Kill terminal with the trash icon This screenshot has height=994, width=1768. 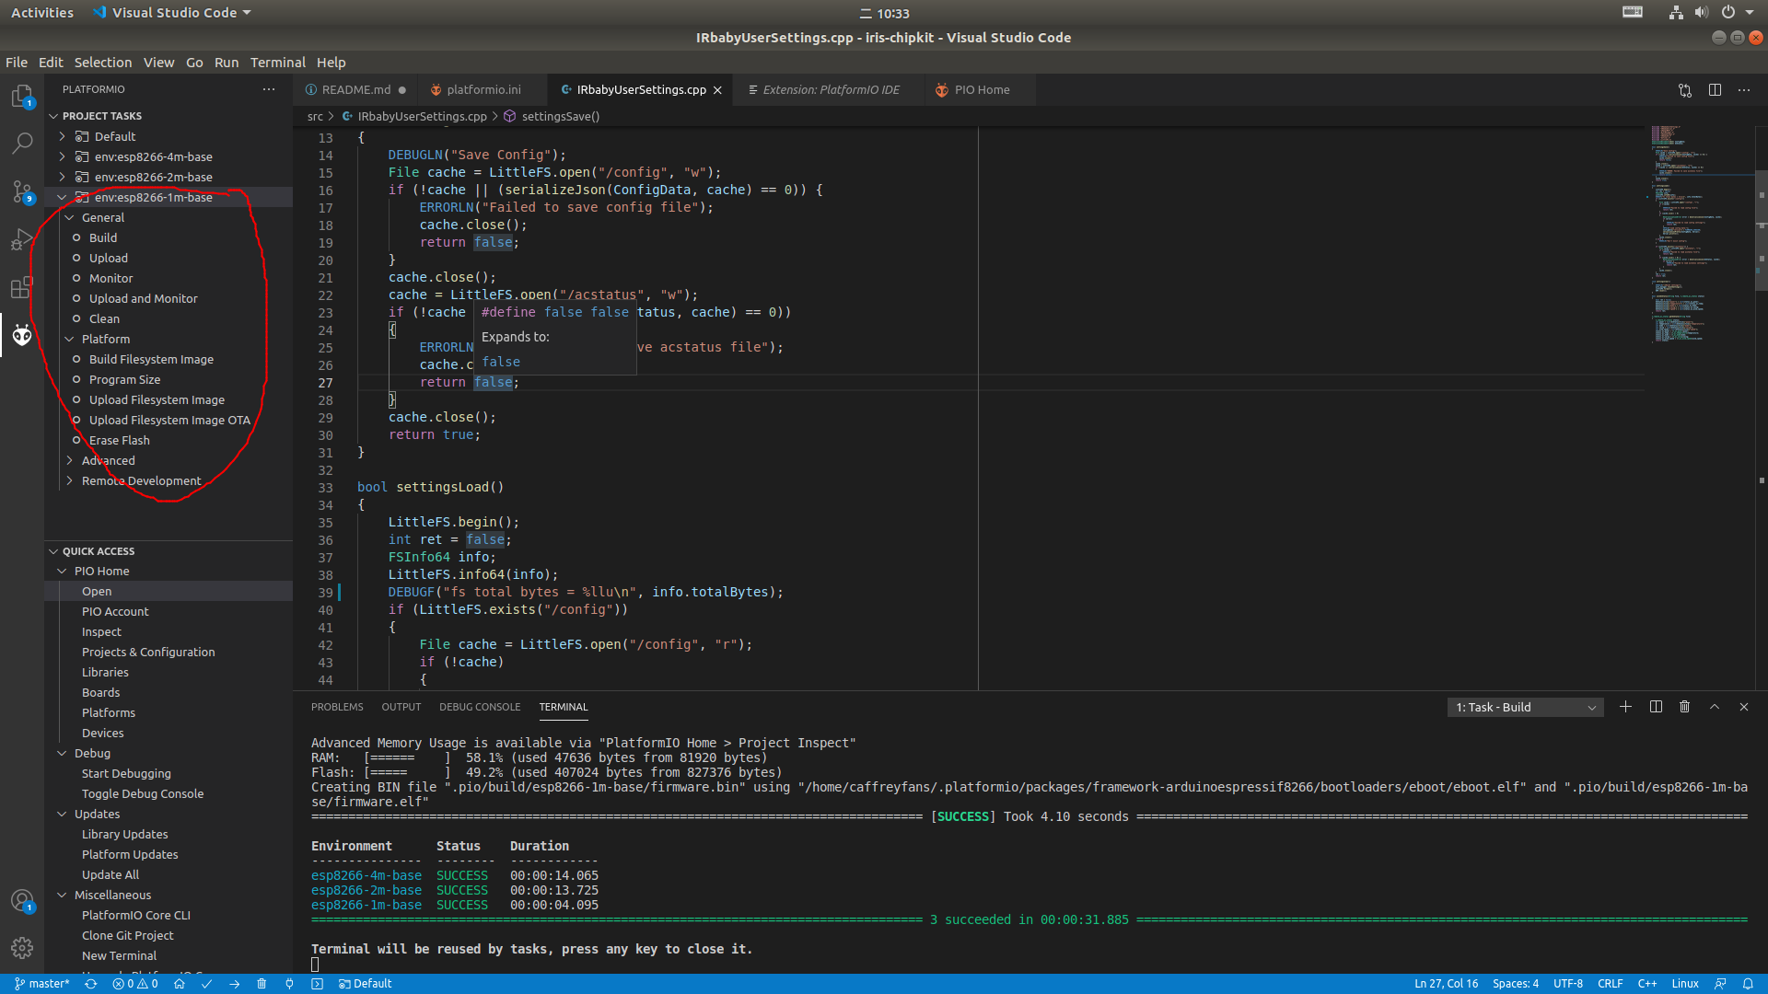tap(1684, 707)
